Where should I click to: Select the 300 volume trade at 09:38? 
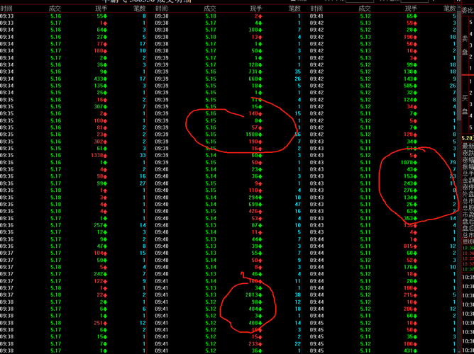[x=255, y=30]
